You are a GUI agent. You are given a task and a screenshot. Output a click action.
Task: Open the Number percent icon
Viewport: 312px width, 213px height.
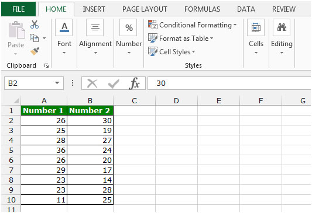click(x=129, y=27)
